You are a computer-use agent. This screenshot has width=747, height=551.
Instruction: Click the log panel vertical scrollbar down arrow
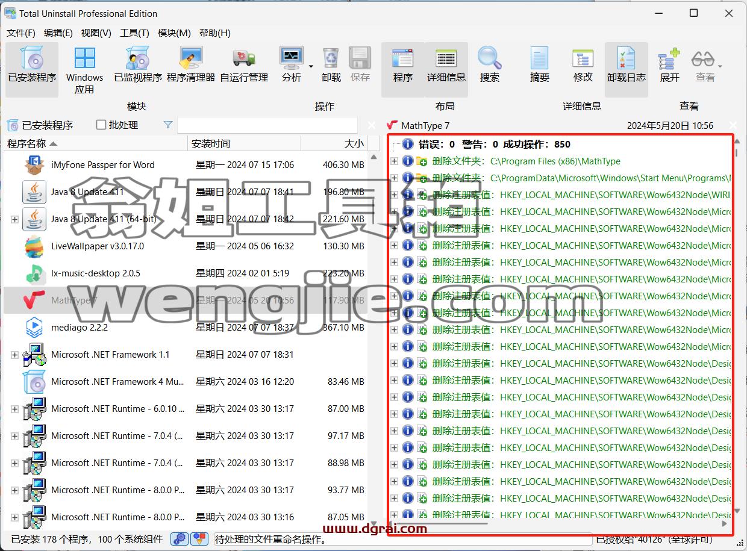pos(737,511)
